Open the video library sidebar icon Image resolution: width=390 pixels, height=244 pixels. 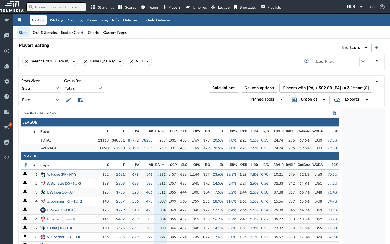pyautogui.click(x=7, y=36)
